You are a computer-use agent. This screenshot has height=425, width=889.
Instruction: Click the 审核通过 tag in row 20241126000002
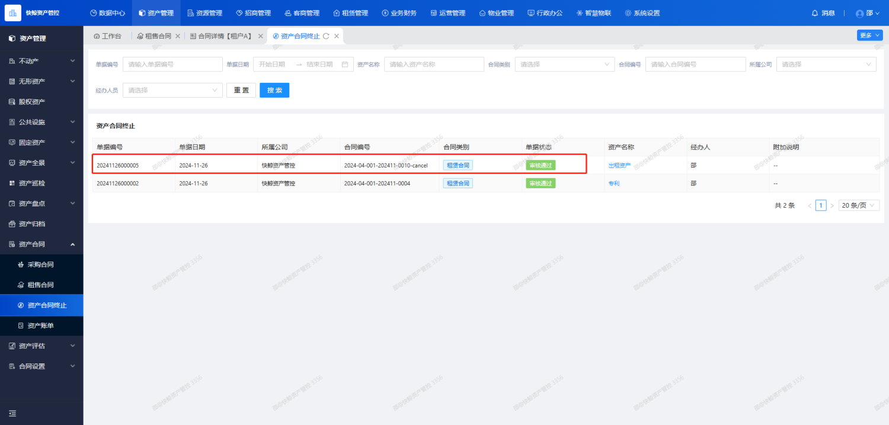coord(541,183)
